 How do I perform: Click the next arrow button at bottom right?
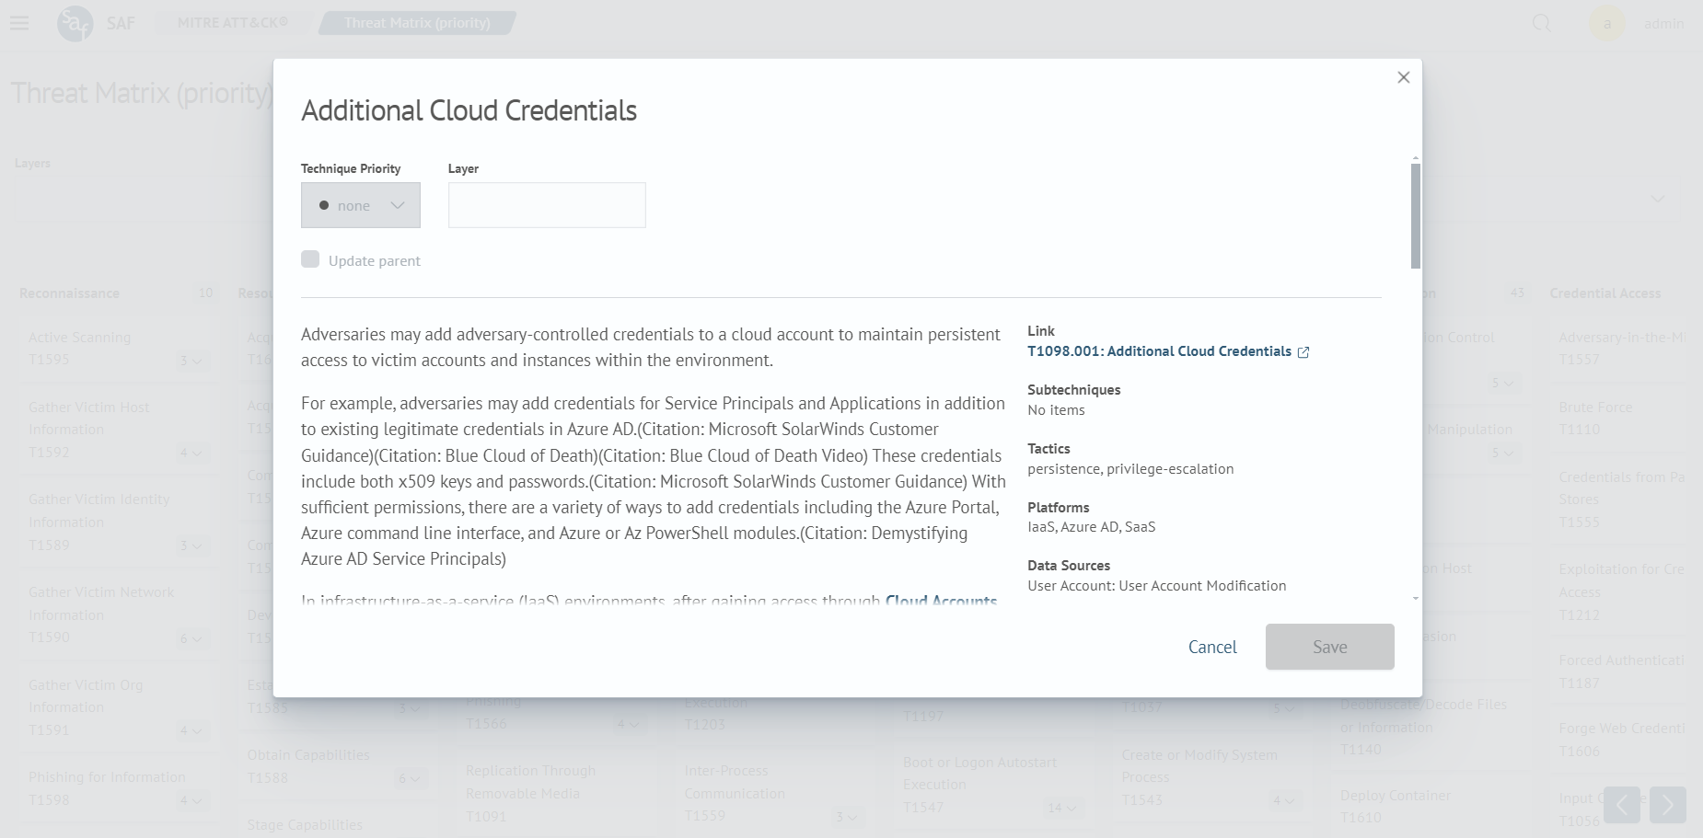pyautogui.click(x=1668, y=805)
